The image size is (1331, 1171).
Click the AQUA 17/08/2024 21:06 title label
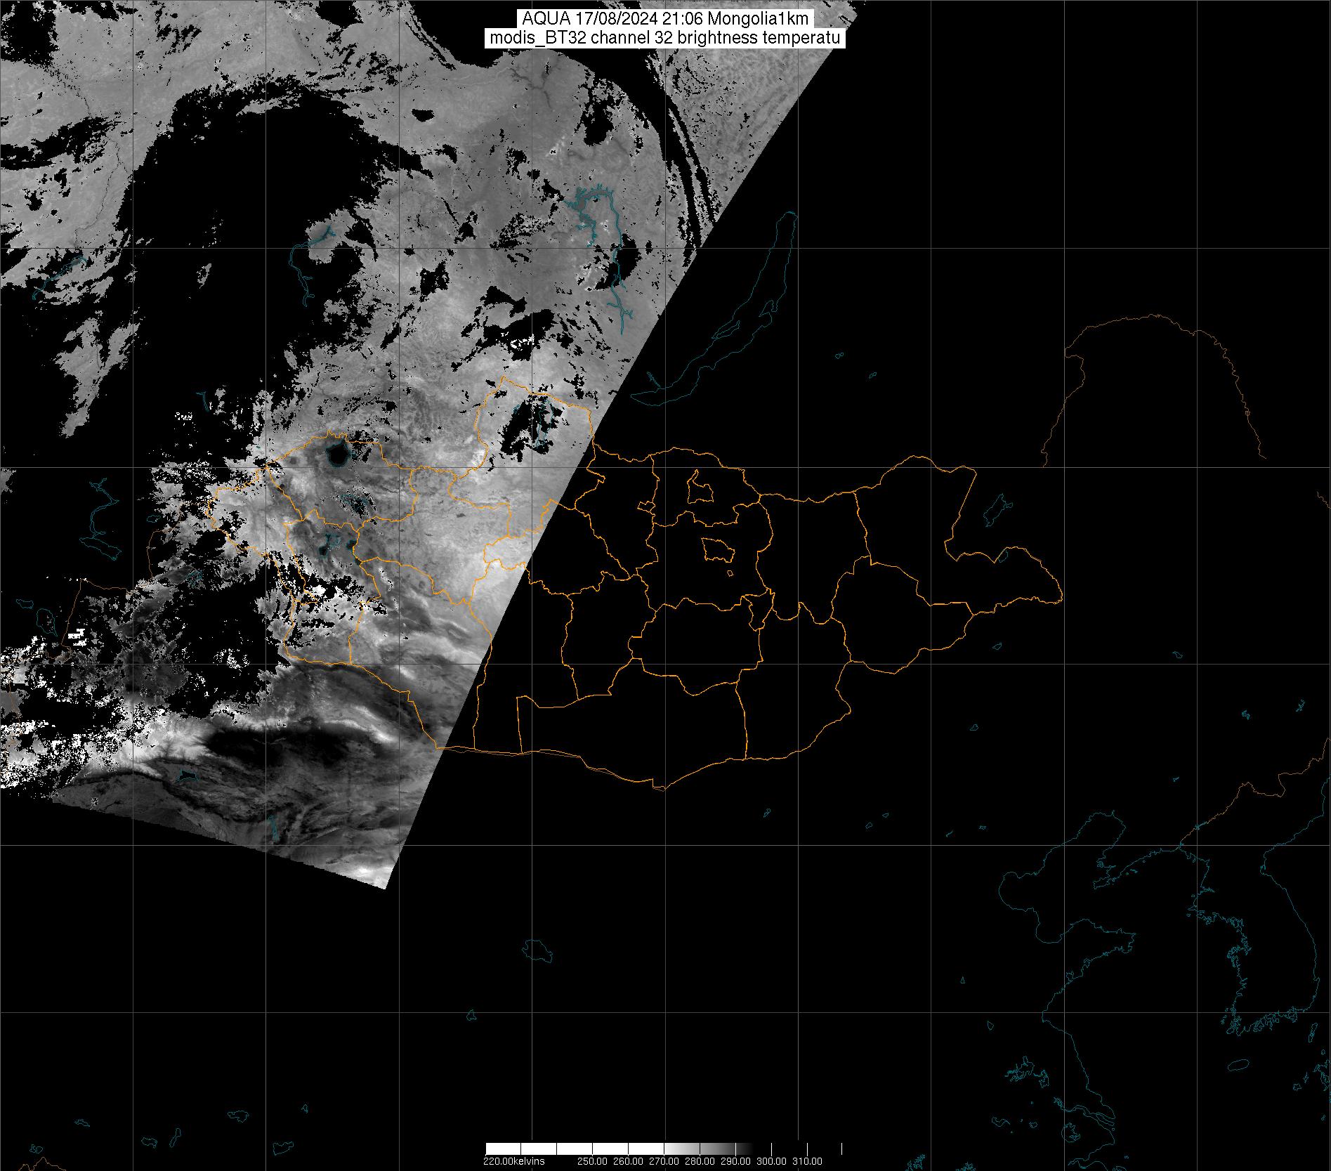pos(664,20)
